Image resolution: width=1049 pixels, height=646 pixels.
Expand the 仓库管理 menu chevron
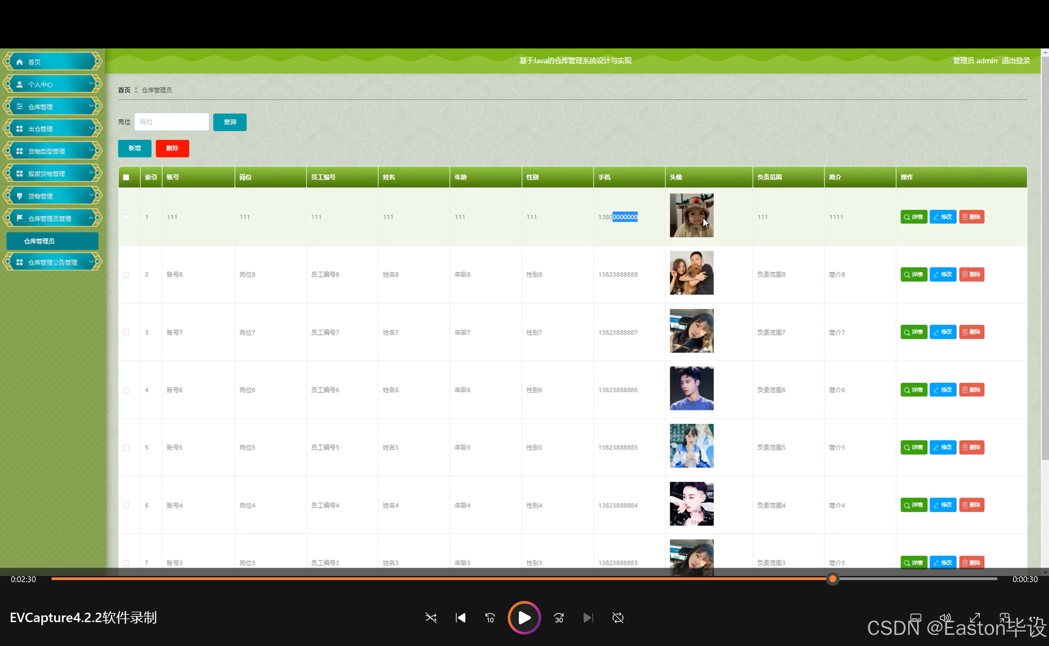(91, 106)
